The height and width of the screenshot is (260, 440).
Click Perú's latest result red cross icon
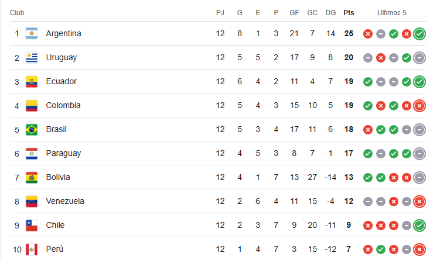(x=419, y=249)
